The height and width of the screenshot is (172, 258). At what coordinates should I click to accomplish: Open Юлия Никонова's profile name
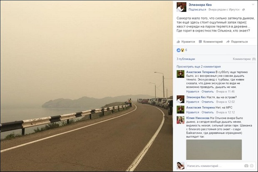coord(198,118)
